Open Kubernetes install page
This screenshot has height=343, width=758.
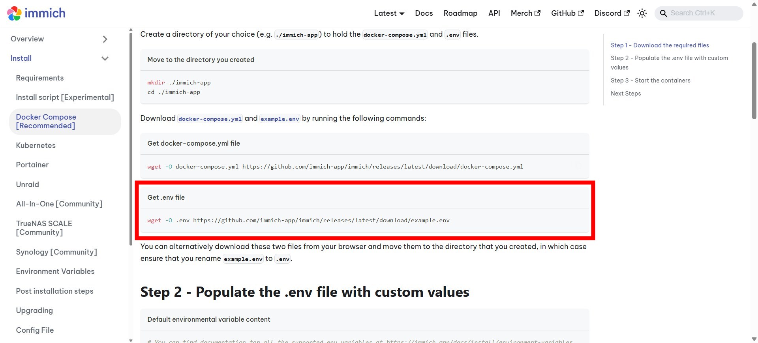click(x=36, y=146)
